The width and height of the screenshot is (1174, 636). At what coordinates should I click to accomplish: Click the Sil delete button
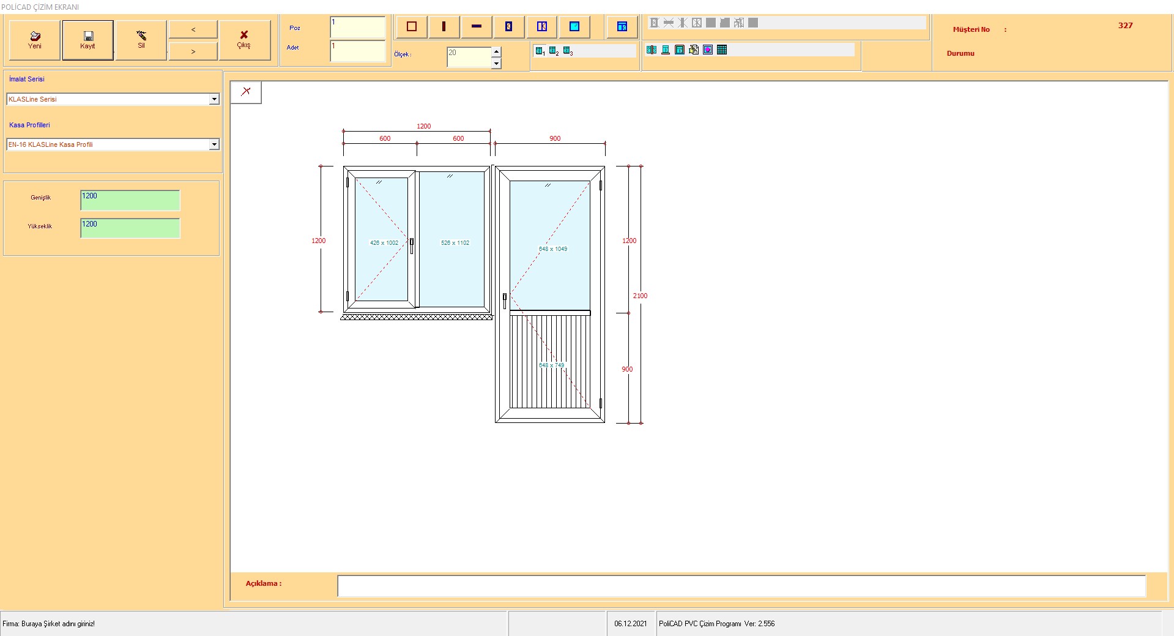coord(141,40)
